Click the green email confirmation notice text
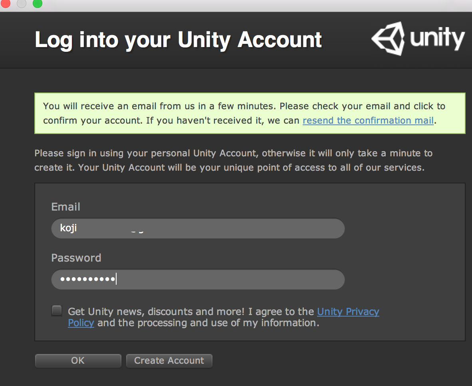Screen dimensions: 472x386 tap(200, 106)
